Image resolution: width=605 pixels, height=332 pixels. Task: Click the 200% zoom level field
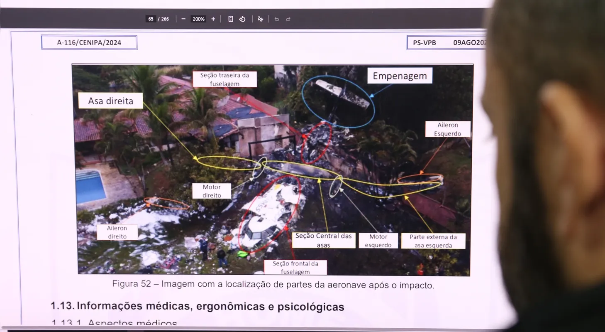point(198,19)
